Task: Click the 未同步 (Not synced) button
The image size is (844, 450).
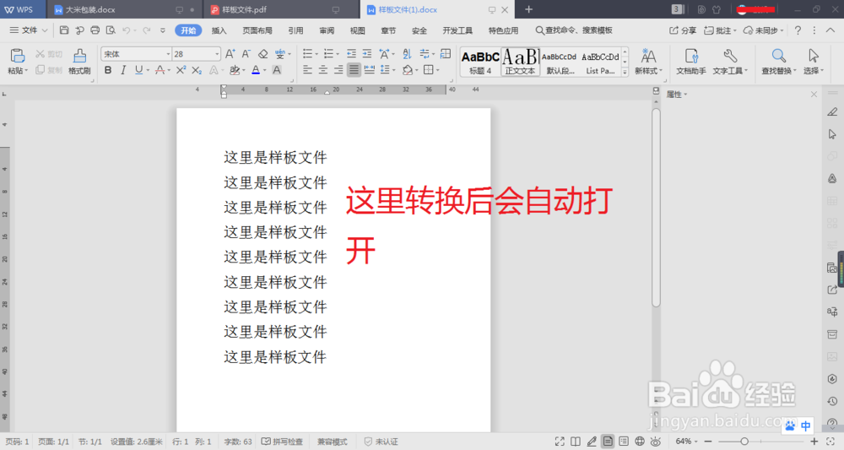Action: point(763,30)
